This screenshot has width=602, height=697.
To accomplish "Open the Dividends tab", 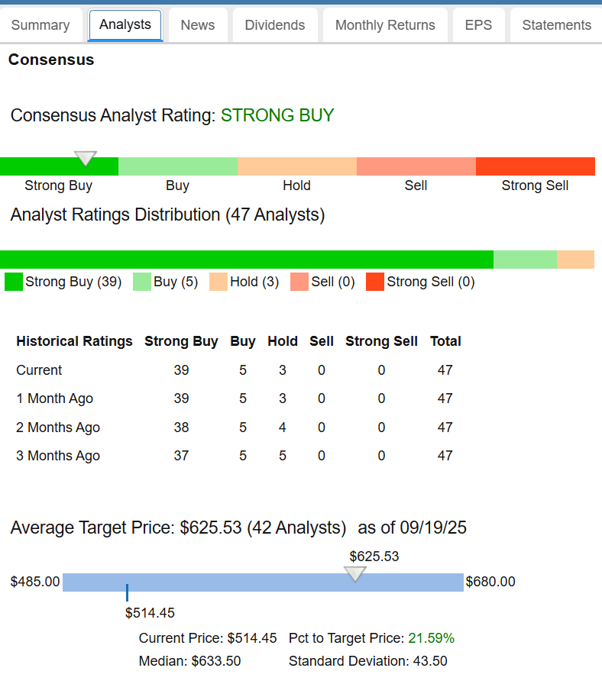I will pyautogui.click(x=275, y=25).
